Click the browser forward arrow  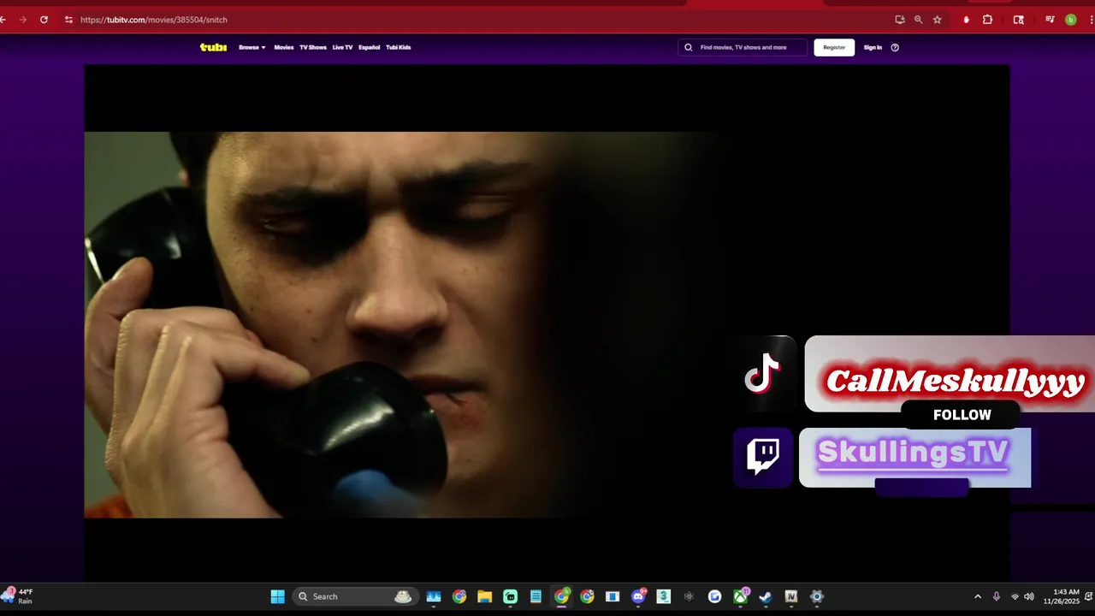[x=23, y=20]
